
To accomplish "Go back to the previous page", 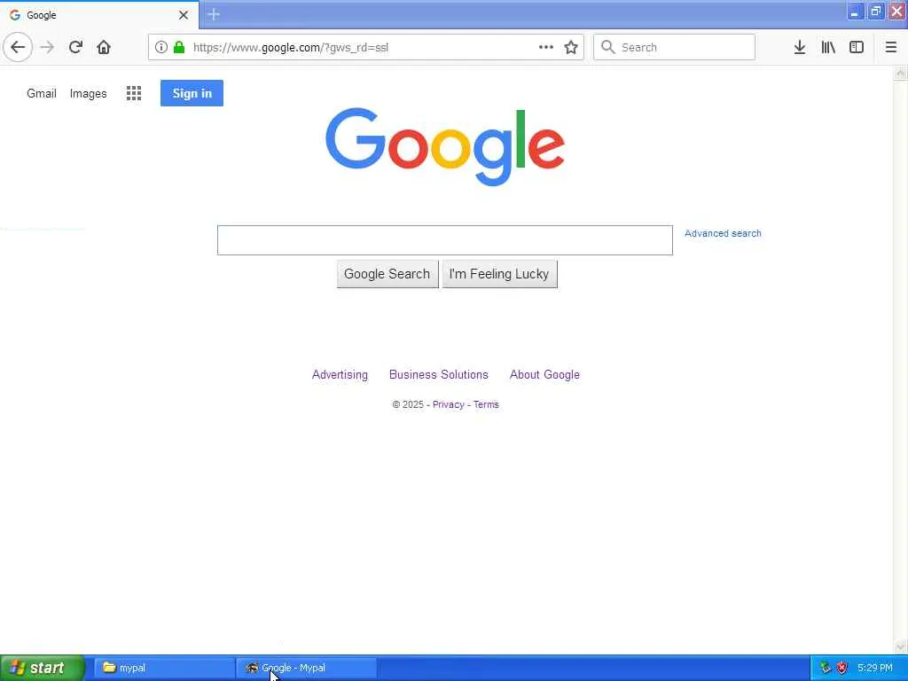I will pyautogui.click(x=18, y=47).
